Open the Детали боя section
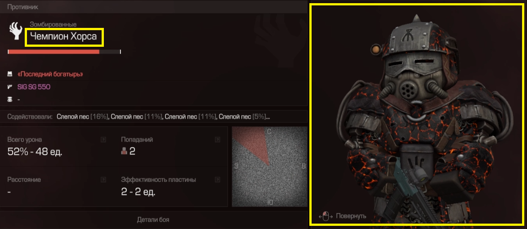Screen dimensions: 527x229 click(x=153, y=220)
